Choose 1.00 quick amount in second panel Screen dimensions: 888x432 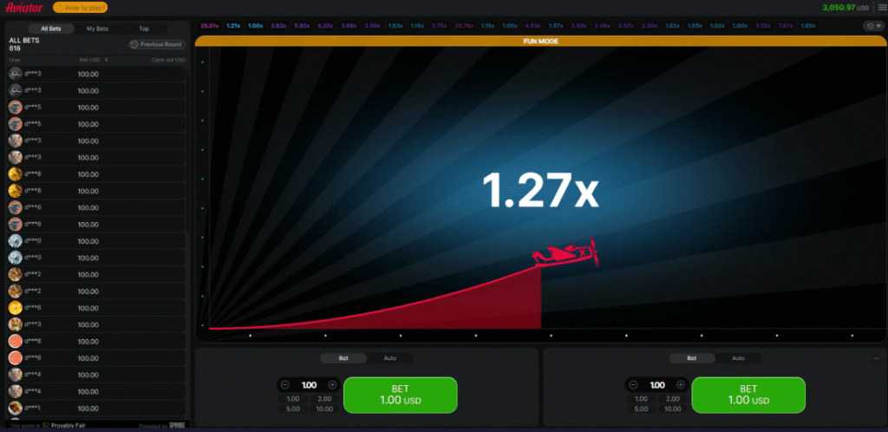(642, 398)
